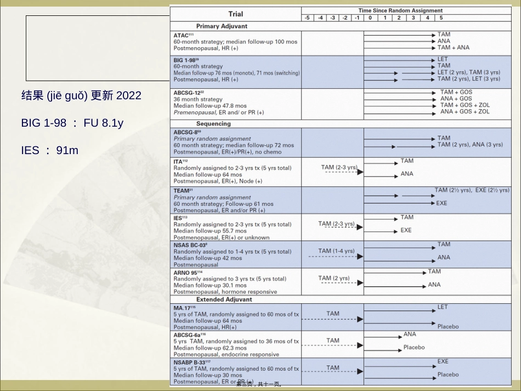Click 'EXE' label in NSABP B-33 row
This screenshot has height=391, width=521.
443,361
